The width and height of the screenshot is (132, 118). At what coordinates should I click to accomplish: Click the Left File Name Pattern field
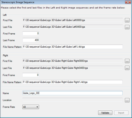[73, 47]
